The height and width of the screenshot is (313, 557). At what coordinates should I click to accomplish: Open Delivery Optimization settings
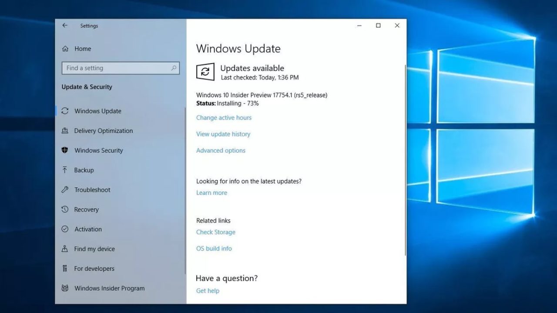(x=103, y=131)
